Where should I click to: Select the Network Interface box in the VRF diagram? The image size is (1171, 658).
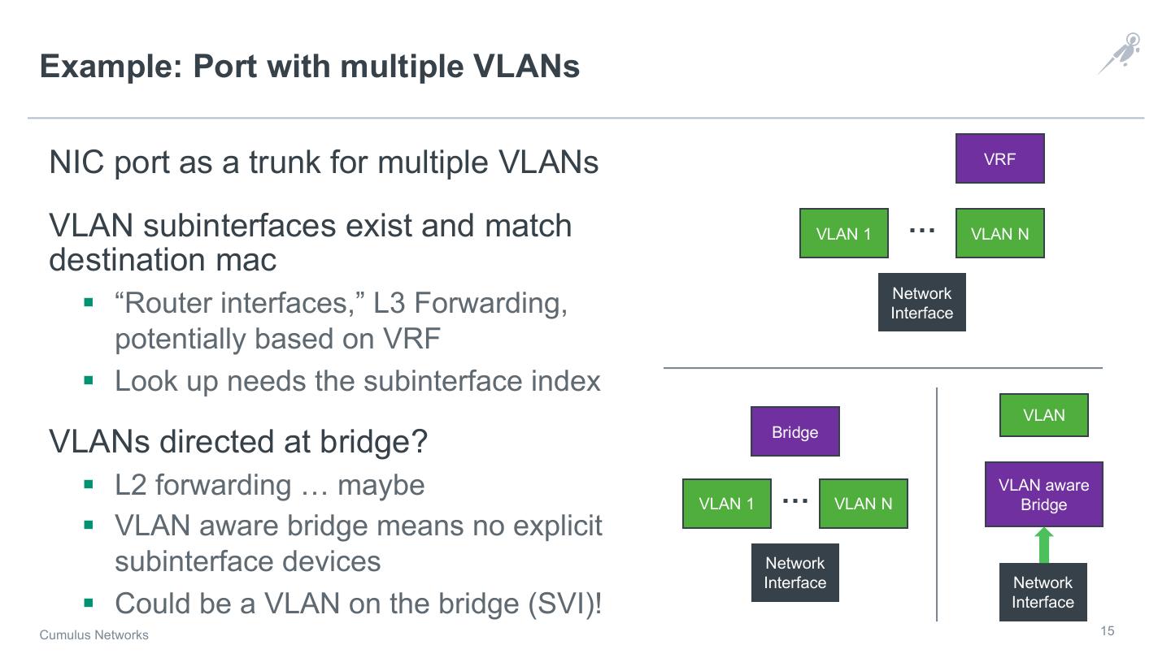921,303
